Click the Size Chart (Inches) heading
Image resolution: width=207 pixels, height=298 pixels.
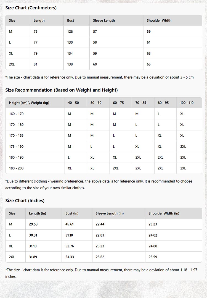[x=25, y=201]
